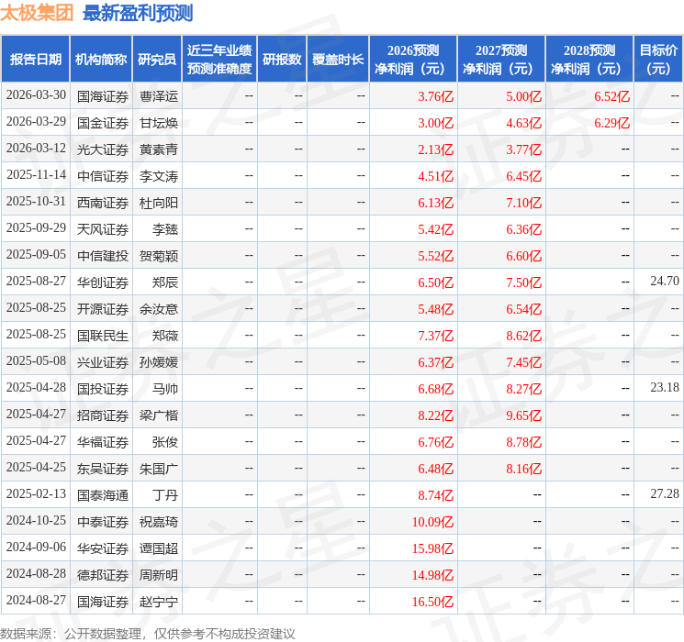Click the 2028预测净利润 column header
684x642 pixels.
[x=589, y=60]
